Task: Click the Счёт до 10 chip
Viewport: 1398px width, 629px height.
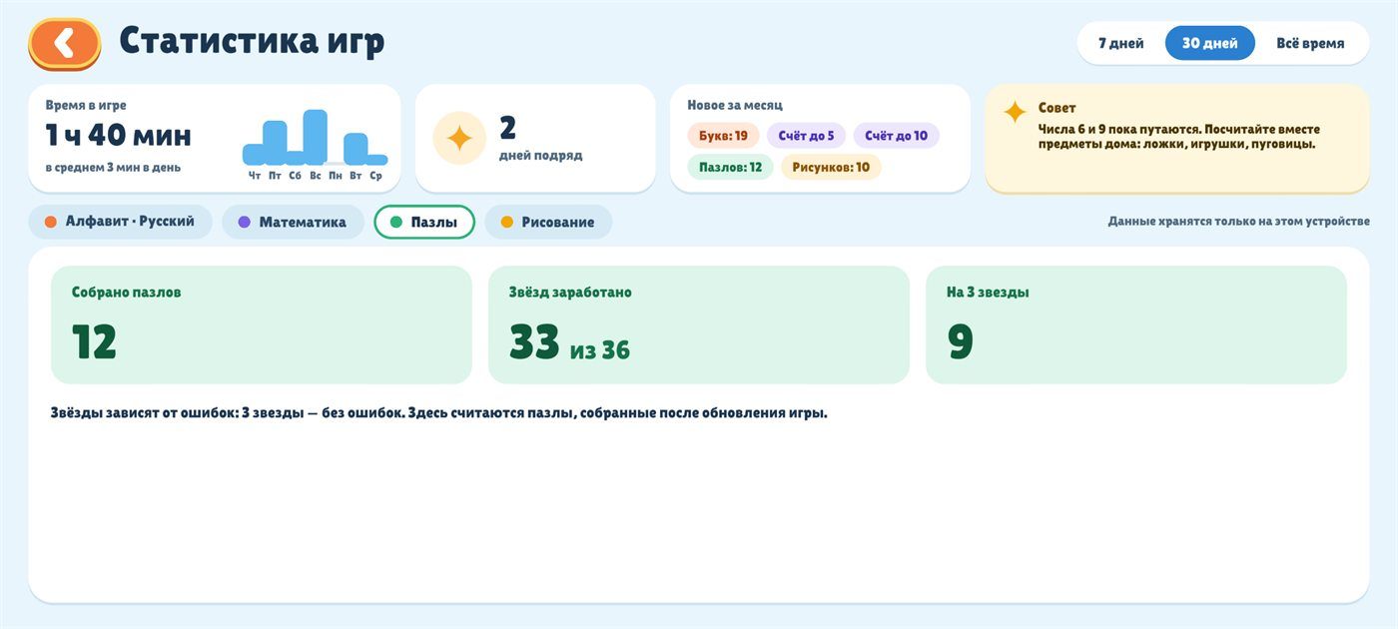Action: [x=896, y=136]
